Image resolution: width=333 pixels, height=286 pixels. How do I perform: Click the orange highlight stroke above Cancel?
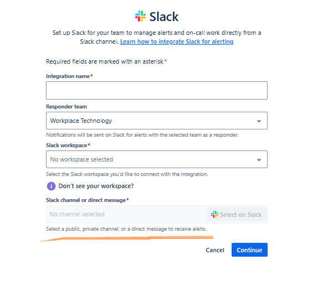click(x=127, y=238)
